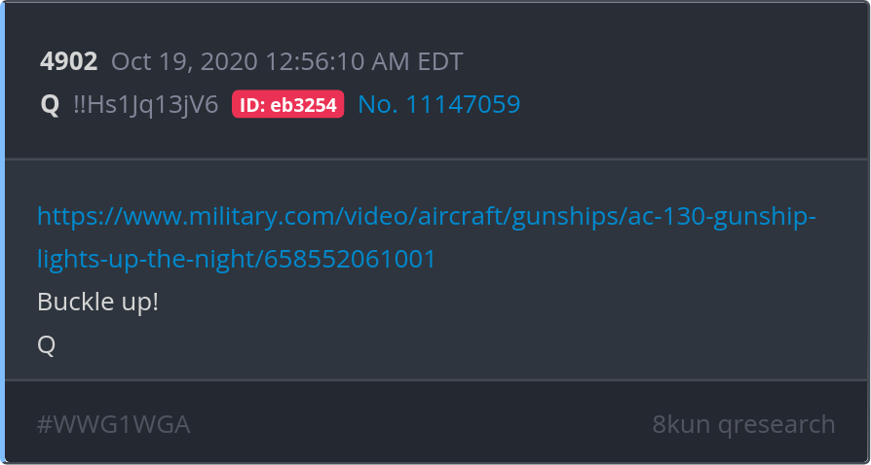Click the empty footer area between labels
871x465 pixels.
[x=421, y=424]
